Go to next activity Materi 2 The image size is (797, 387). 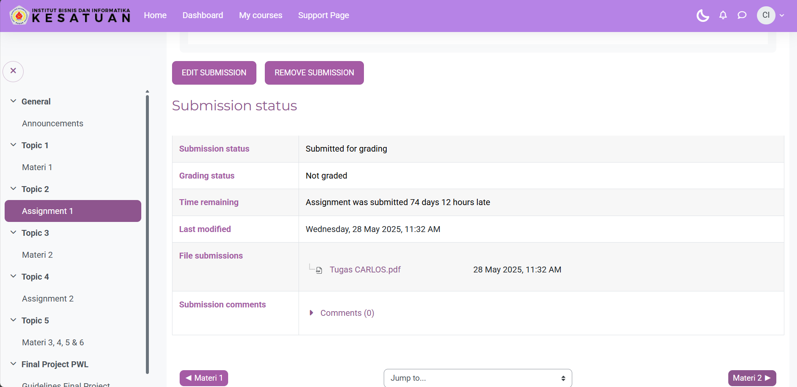pyautogui.click(x=751, y=378)
